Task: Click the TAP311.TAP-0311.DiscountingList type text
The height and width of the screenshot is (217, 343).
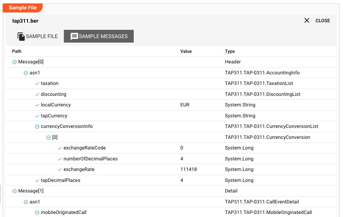Action: [x=263, y=94]
